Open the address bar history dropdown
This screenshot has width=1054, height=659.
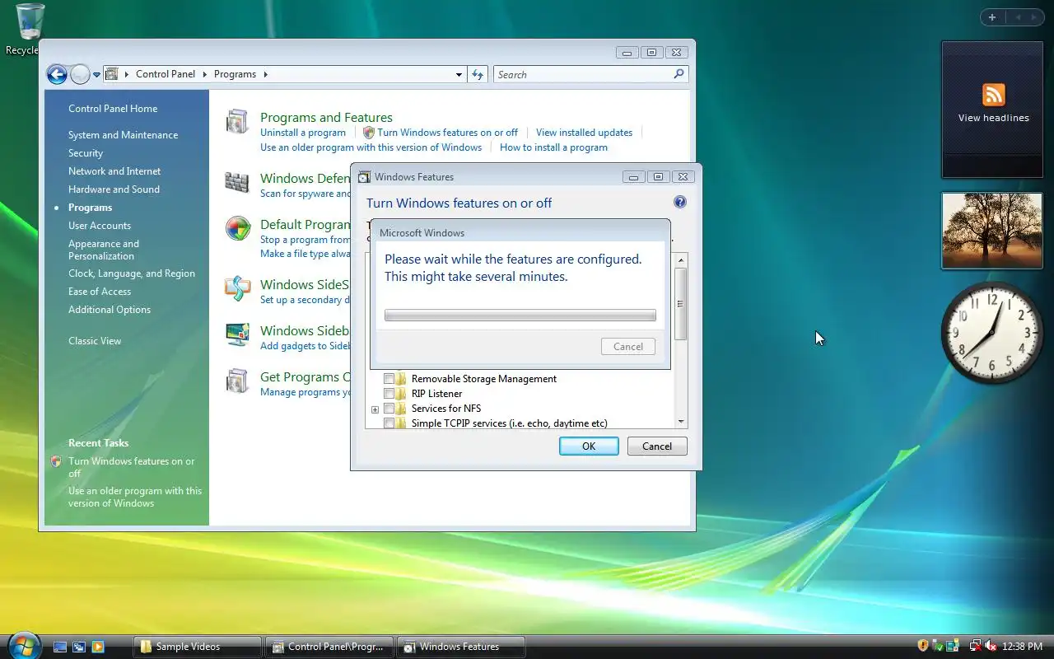[x=459, y=74]
